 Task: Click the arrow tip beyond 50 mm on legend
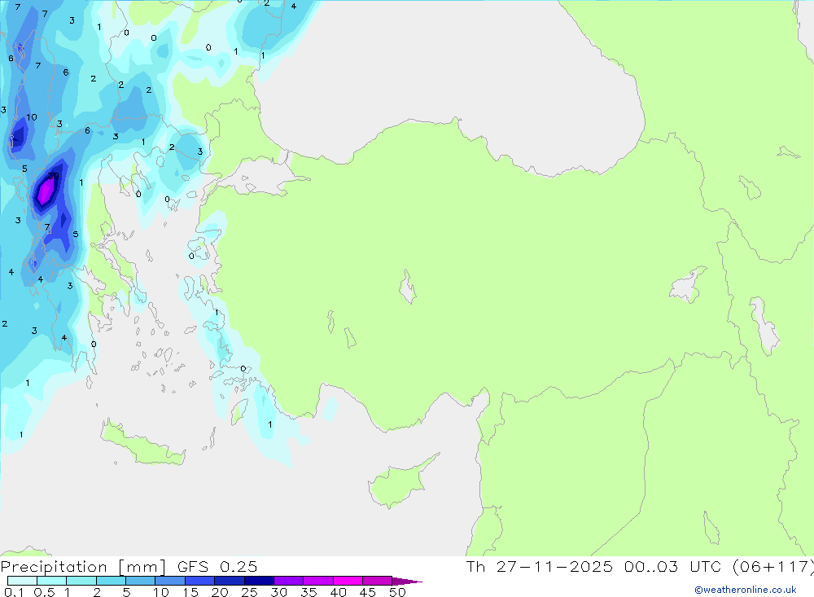tap(408, 582)
